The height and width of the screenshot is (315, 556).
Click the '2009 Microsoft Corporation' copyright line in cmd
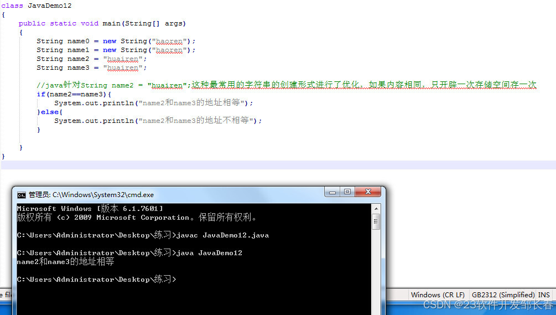137,217
